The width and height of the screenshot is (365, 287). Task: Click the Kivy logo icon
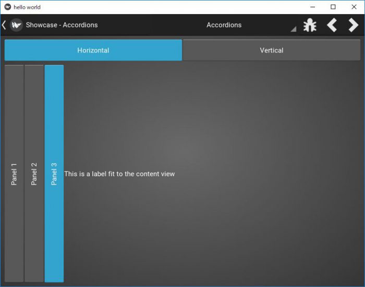click(x=16, y=25)
